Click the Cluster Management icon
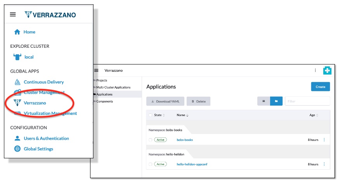Viewport: 340px width, 184px height. point(17,92)
